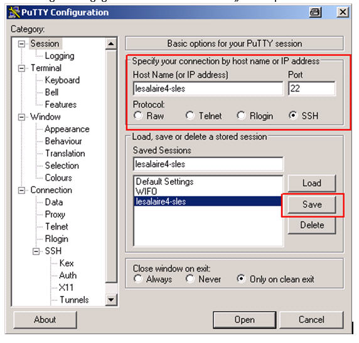The height and width of the screenshot is (343, 359).
Task: Click the context help icon in title bar
Action: coord(315,12)
